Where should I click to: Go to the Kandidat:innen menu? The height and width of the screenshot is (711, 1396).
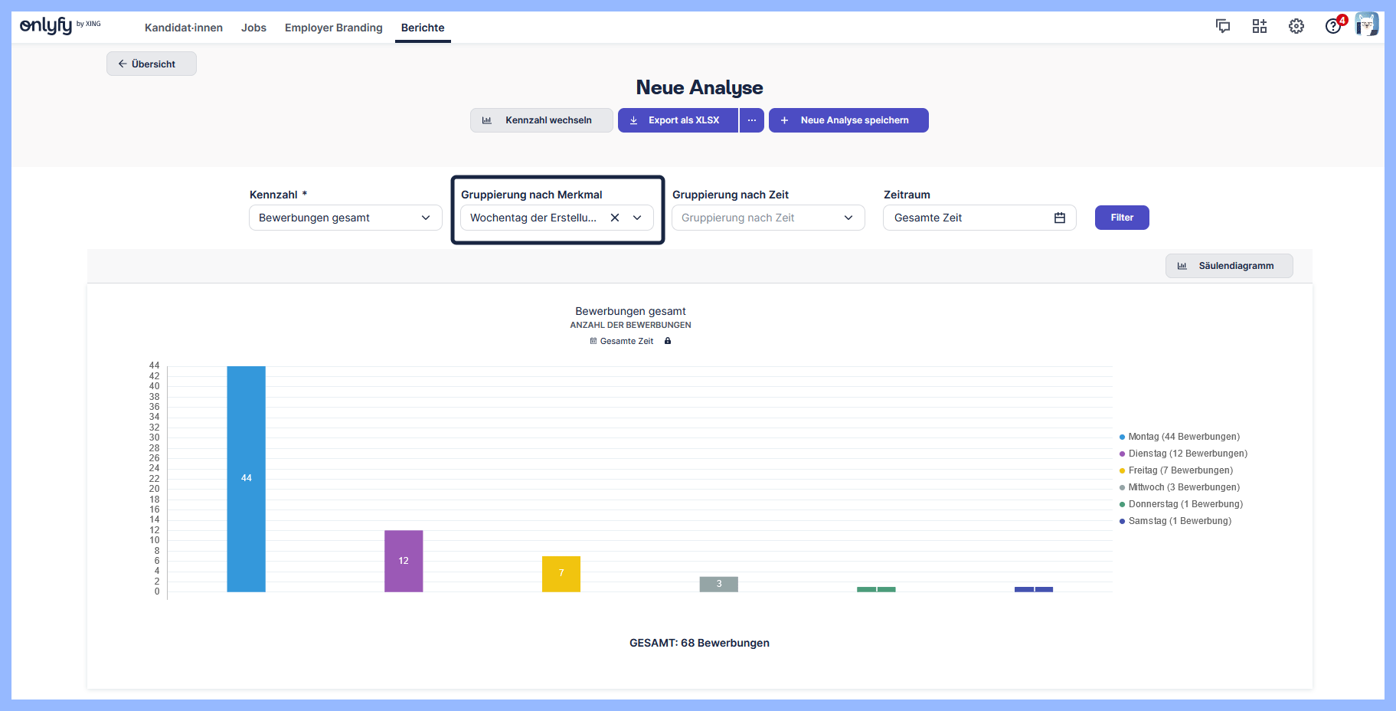click(184, 28)
